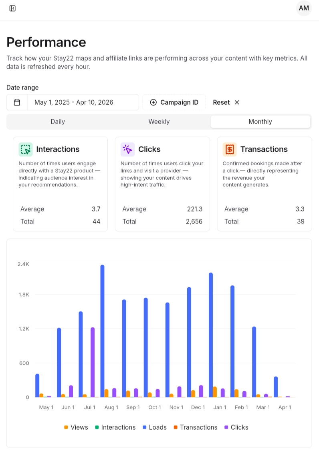Switch to the Weekly tab

click(x=159, y=122)
